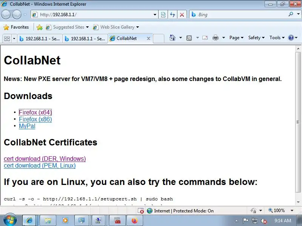The width and height of the screenshot is (302, 226).
Task: Open the recent pages dropdown arrow
Action: (25, 14)
